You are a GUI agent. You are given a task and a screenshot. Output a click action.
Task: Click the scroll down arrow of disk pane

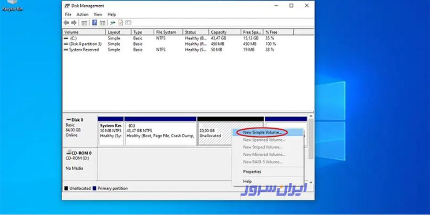click(x=311, y=182)
